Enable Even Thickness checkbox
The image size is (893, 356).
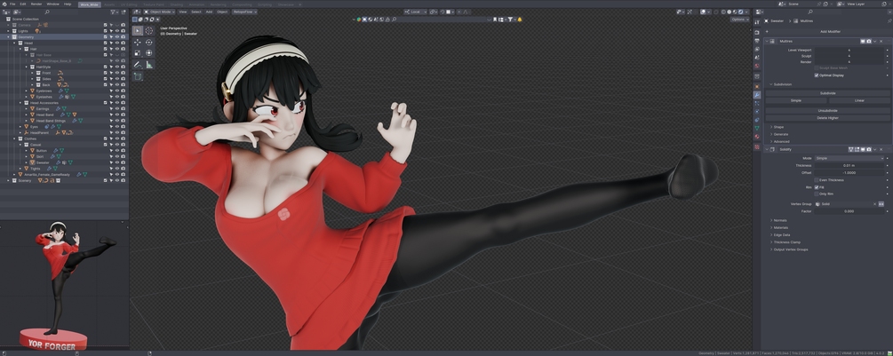[x=816, y=179]
